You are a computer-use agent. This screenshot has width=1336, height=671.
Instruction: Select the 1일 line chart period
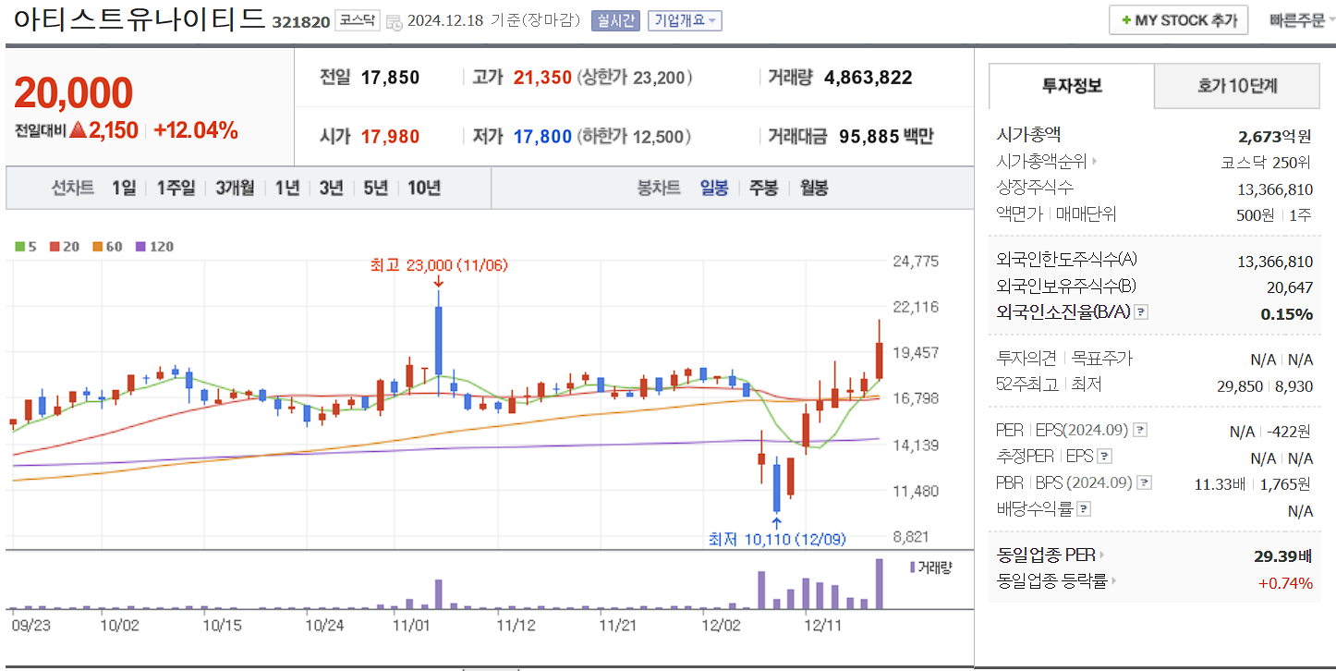click(x=124, y=188)
